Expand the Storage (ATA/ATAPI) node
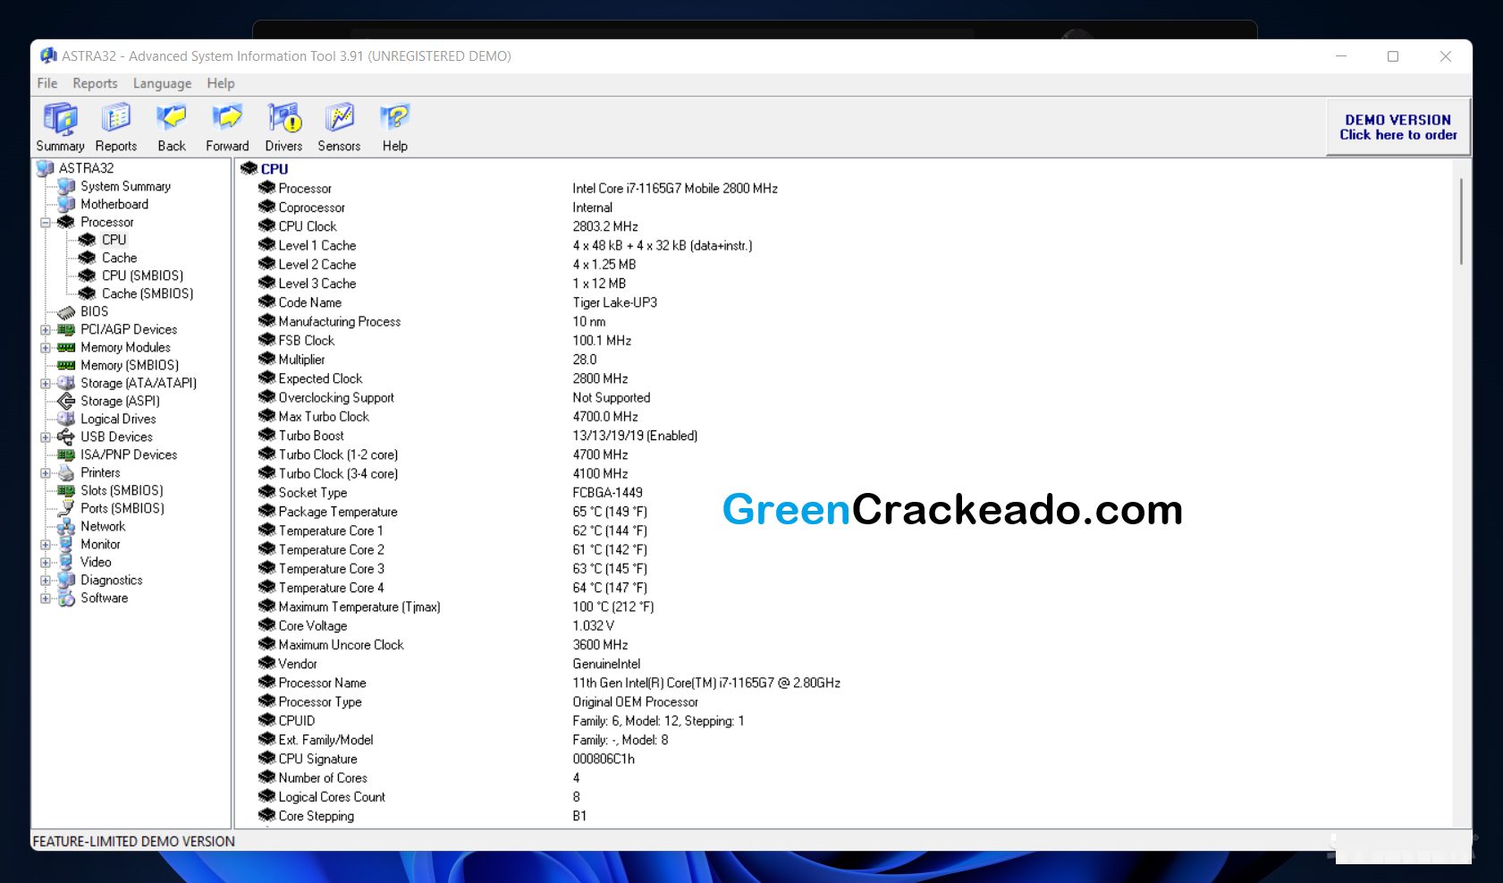Viewport: 1503px width, 883px height. [45, 383]
